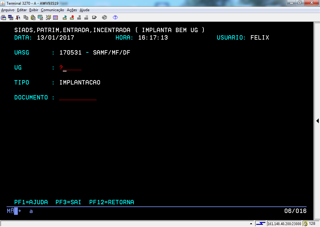The height and width of the screenshot is (227, 320).
Task: Close the Terminal 3270 window
Action: pos(312,3)
